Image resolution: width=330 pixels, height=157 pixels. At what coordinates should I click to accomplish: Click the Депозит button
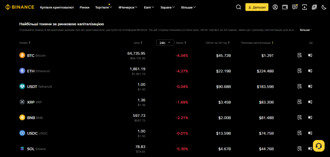[257, 7]
